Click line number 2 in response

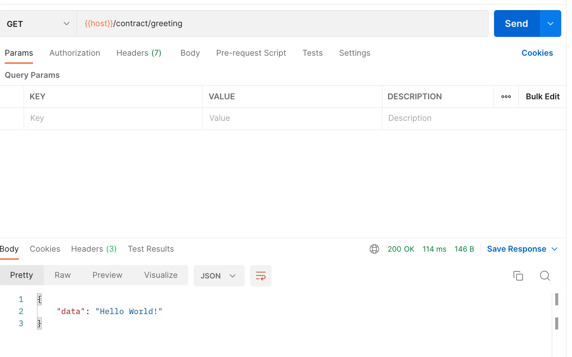[x=21, y=311]
